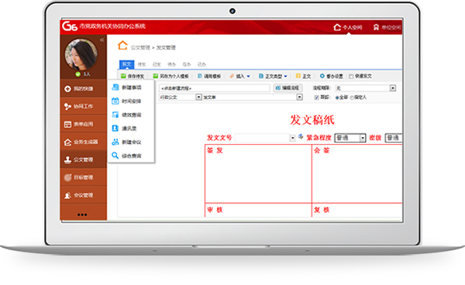Click the process name input field
465x285 pixels.
[215, 88]
